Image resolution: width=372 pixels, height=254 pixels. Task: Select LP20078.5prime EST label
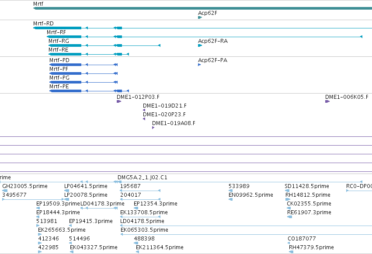click(86, 195)
